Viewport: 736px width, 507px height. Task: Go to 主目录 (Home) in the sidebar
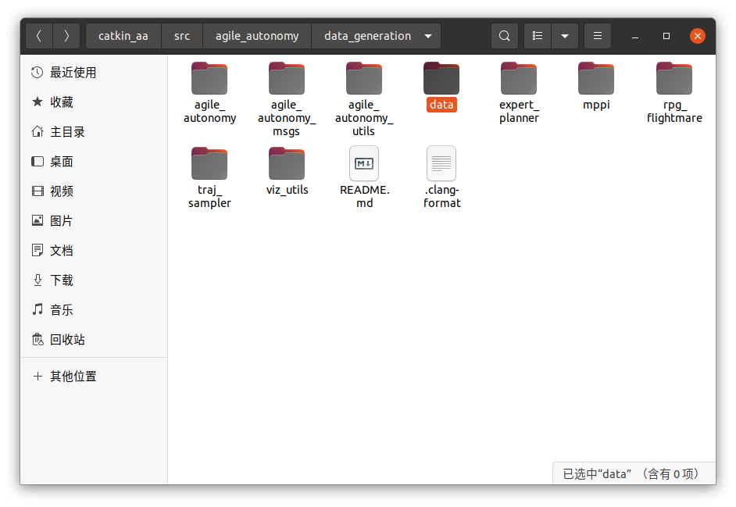[94, 132]
